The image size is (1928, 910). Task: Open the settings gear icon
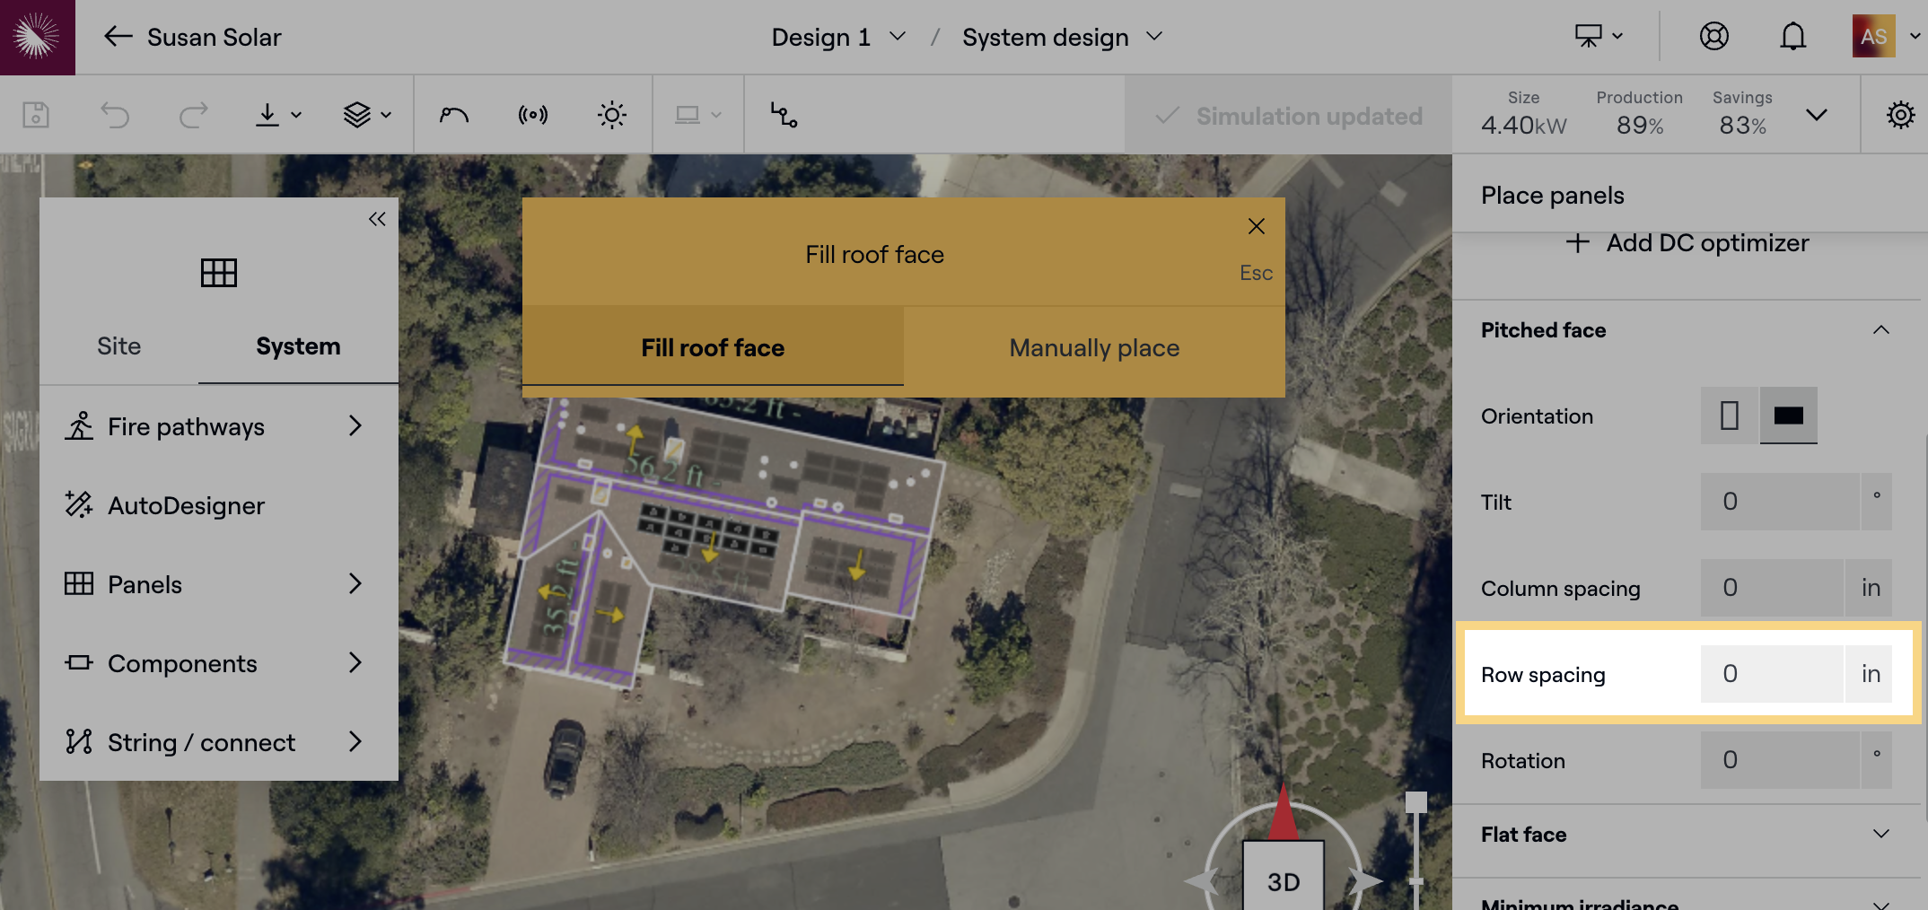(x=1900, y=115)
